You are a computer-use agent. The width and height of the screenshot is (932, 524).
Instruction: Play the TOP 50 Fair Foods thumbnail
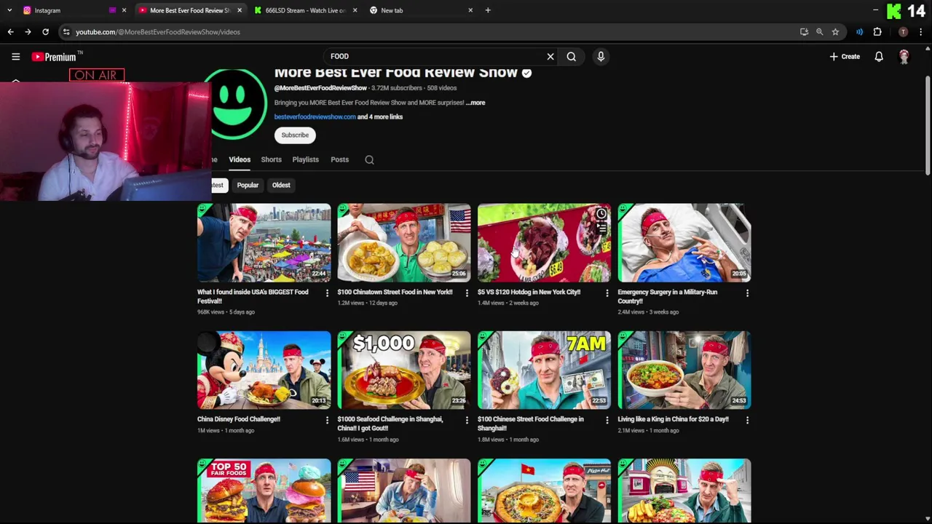(264, 491)
